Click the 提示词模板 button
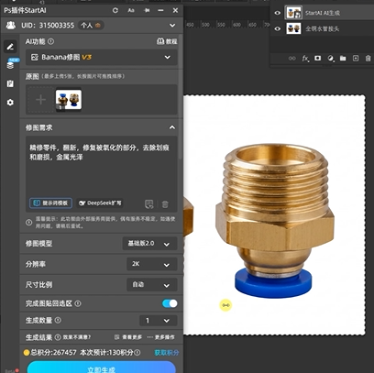The image size is (374, 373). coord(50,203)
